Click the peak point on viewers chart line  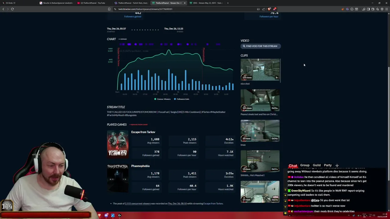click(168, 50)
